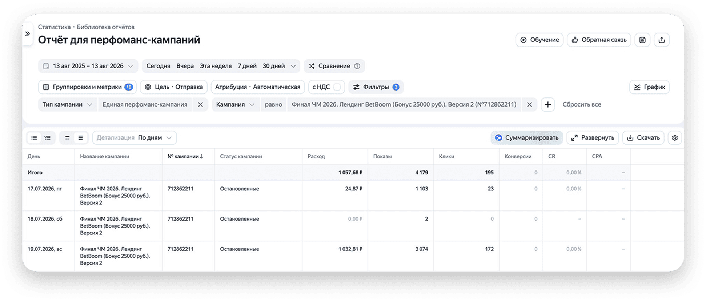This screenshot has height=301, width=706.
Task: Click the total impressions value 4 179
Action: tap(422, 173)
